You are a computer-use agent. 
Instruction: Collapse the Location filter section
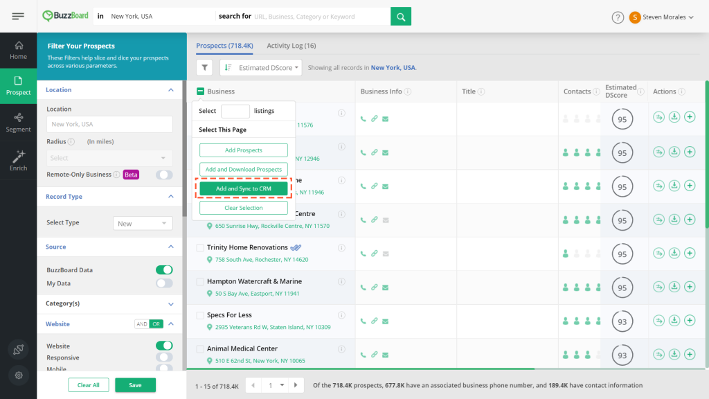click(171, 90)
